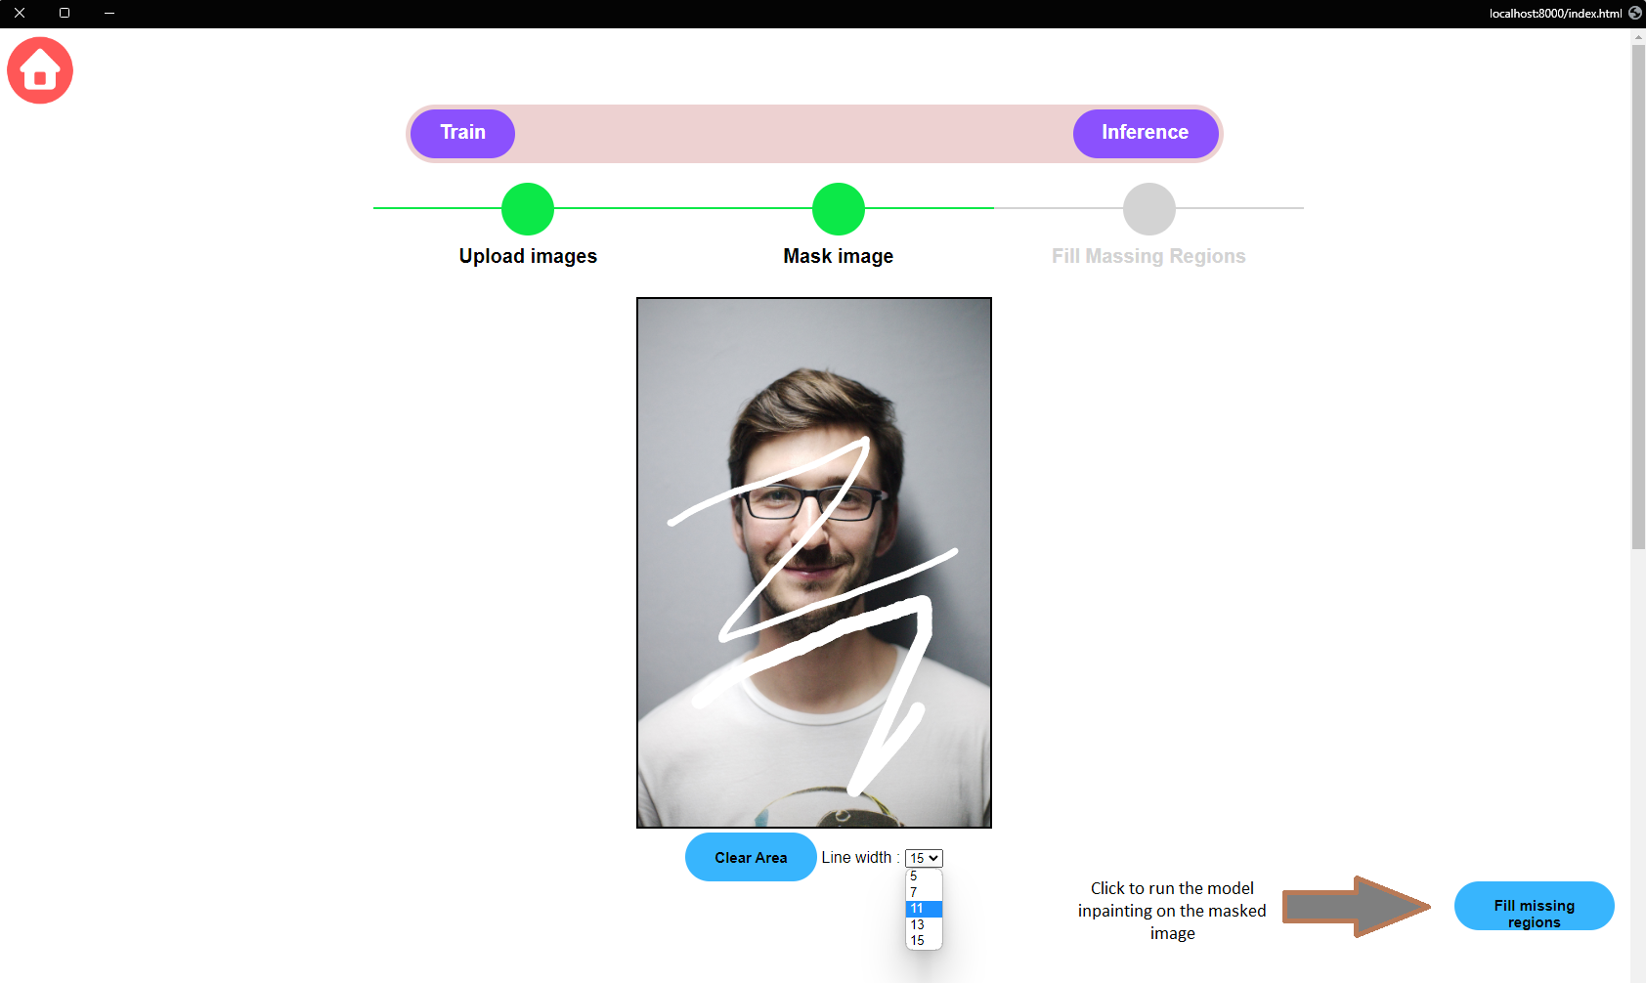Select the Train mode button
Screen dimensions: 1646x983
point(461,133)
